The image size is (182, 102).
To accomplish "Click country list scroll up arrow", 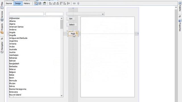I will coord(61,18).
